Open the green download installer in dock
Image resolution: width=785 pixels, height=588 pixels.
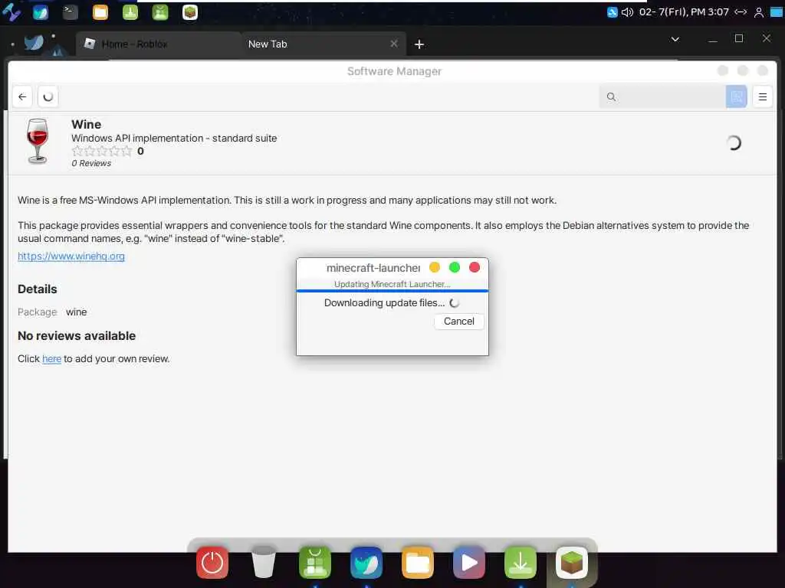(521, 563)
